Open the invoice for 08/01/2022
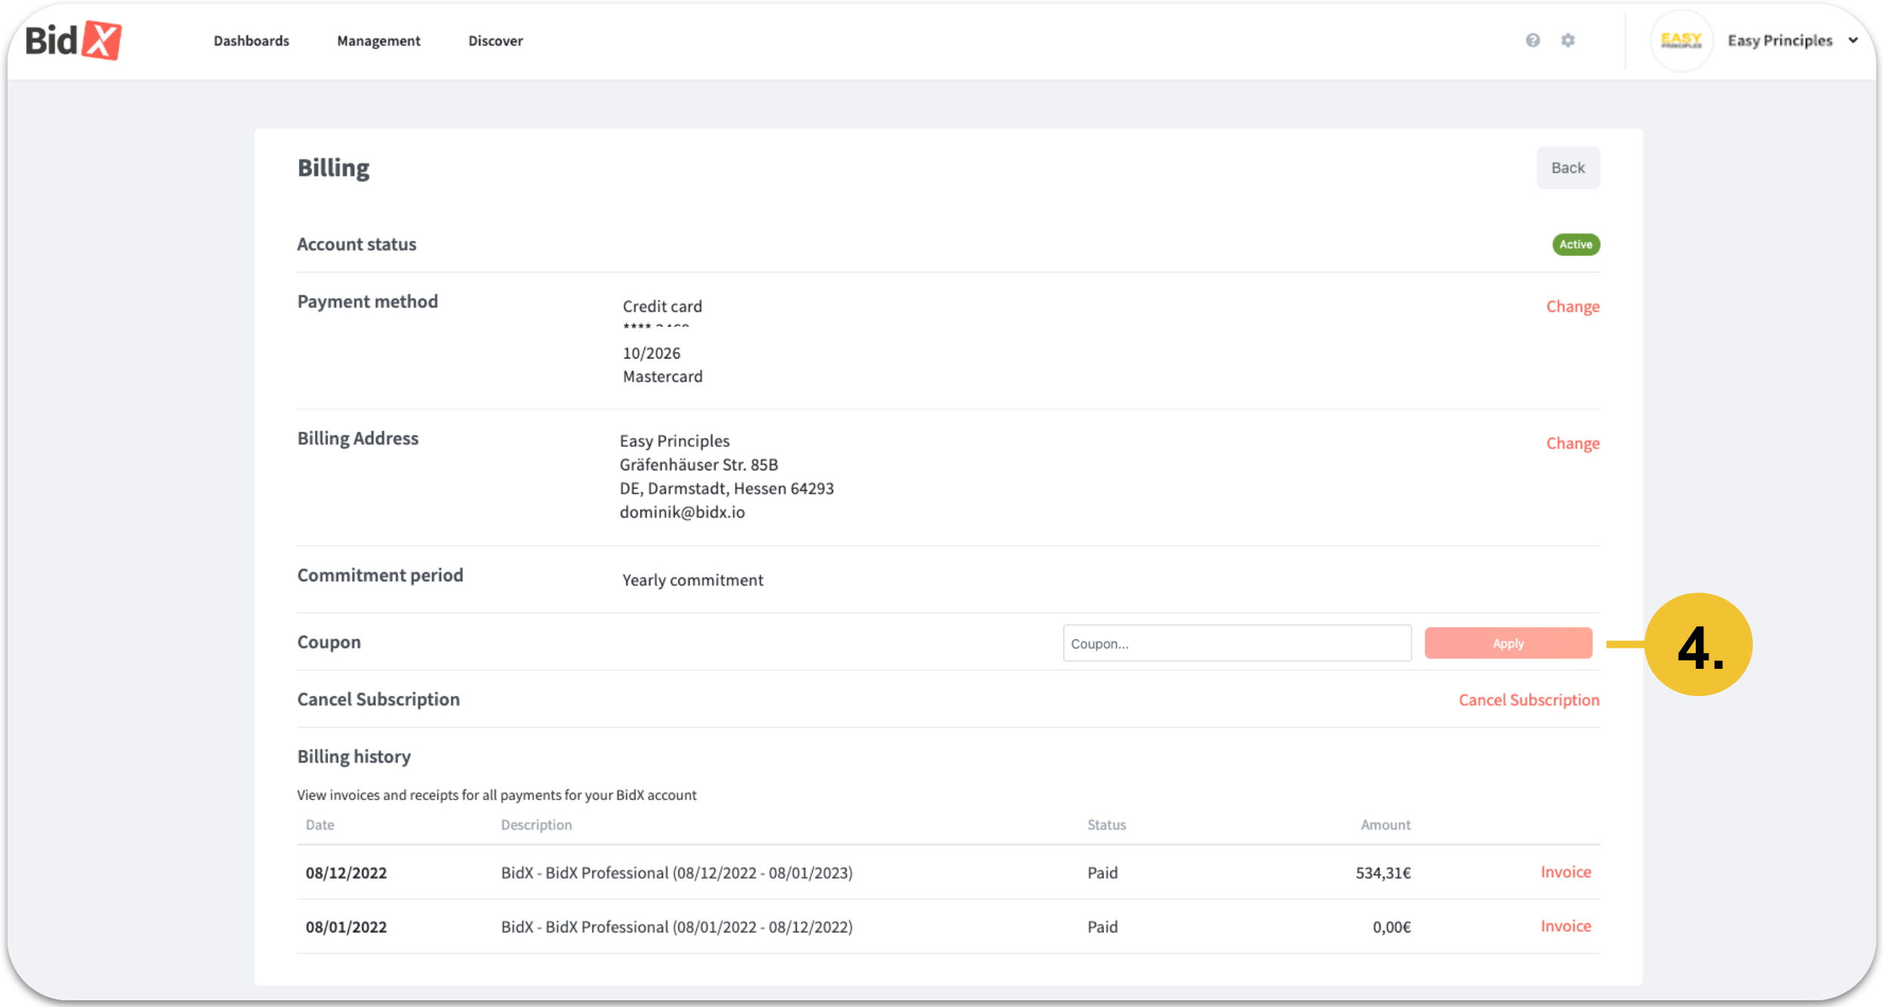 tap(1566, 926)
